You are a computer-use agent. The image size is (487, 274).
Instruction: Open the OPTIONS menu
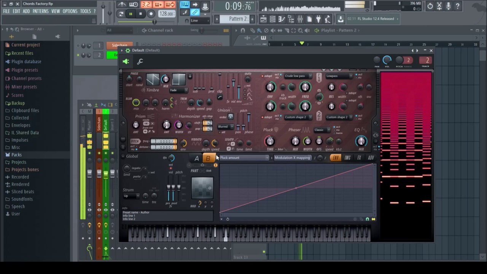click(70, 11)
